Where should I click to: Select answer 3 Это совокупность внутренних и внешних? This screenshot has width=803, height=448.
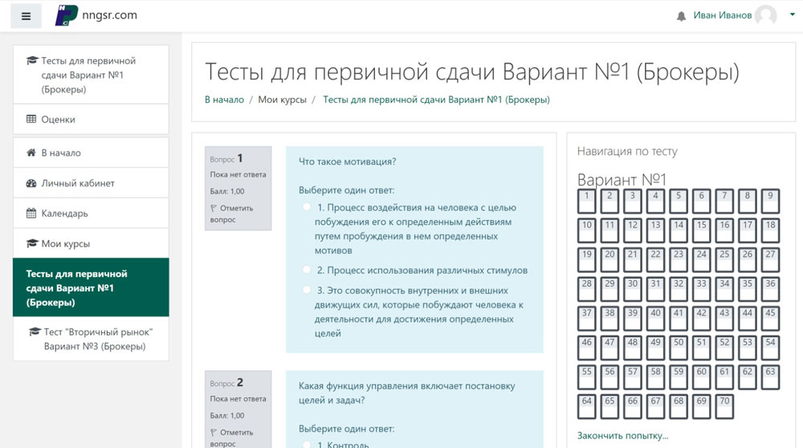[x=306, y=290]
